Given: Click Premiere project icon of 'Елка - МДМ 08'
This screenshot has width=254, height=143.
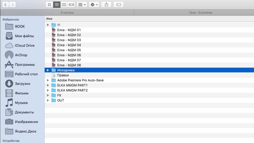Looking at the screenshot, I should pos(54,65).
